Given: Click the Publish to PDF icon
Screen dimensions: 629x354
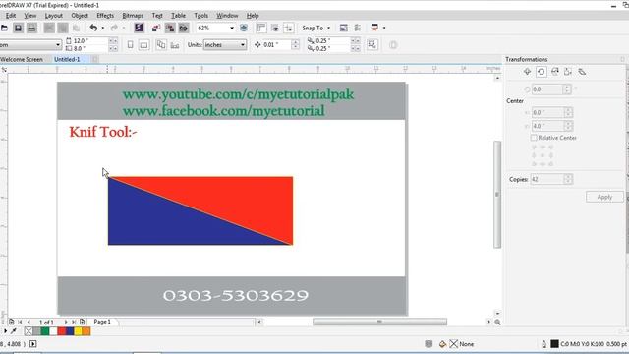Looking at the screenshot, I should [x=184, y=28].
